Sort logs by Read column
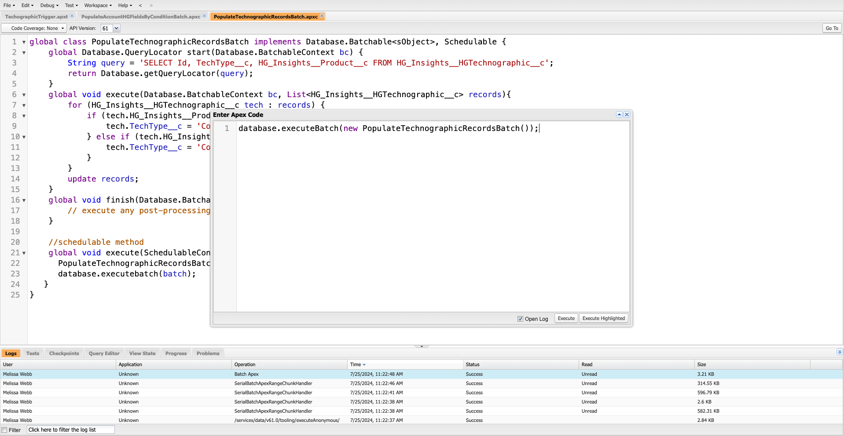This screenshot has height=436, width=844. click(x=637, y=364)
